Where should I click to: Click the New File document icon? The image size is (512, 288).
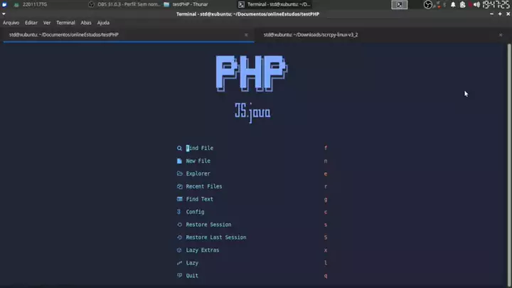(179, 161)
